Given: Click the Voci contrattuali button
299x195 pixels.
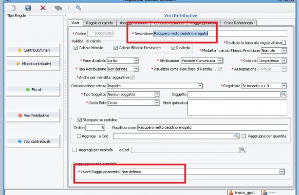Looking at the screenshot, I should [x=33, y=141].
